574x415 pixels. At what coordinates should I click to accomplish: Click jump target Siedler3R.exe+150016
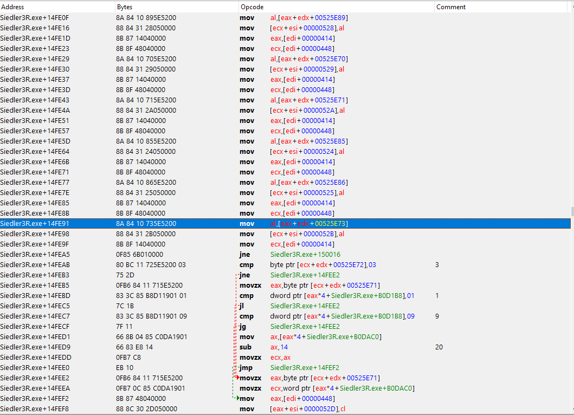pyautogui.click(x=305, y=254)
